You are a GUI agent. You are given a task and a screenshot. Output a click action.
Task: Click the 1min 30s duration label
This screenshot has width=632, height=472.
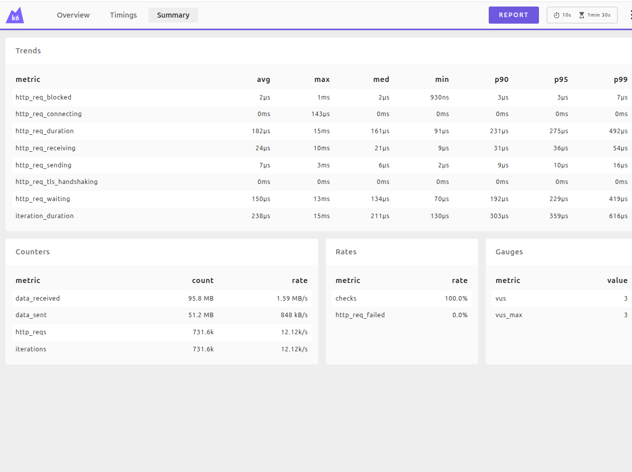pyautogui.click(x=599, y=15)
